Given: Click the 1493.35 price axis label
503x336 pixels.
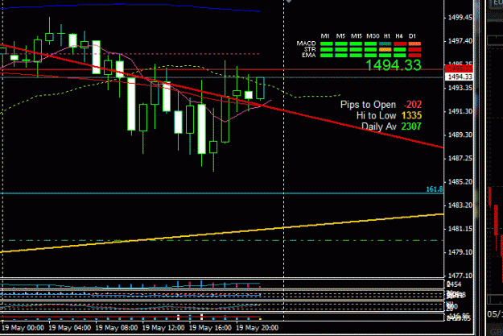Looking at the screenshot, I should pyautogui.click(x=460, y=88).
